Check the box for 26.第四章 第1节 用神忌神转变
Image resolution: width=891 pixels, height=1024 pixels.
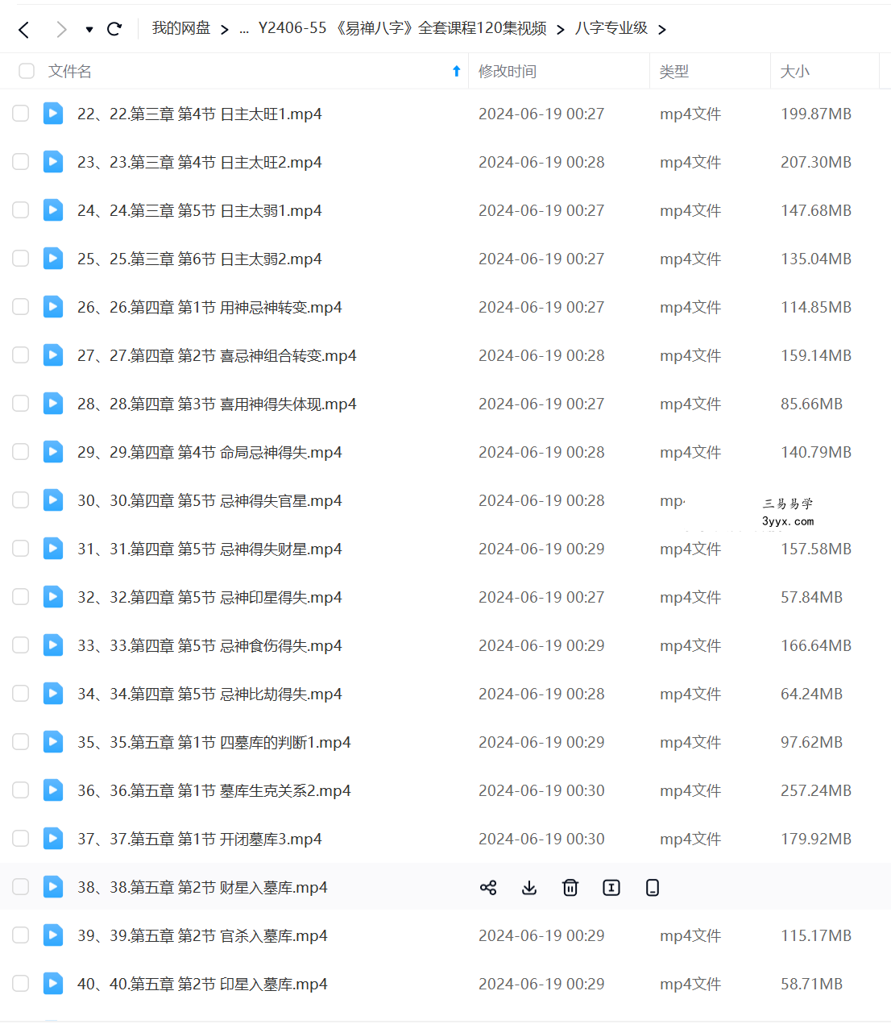(x=21, y=307)
